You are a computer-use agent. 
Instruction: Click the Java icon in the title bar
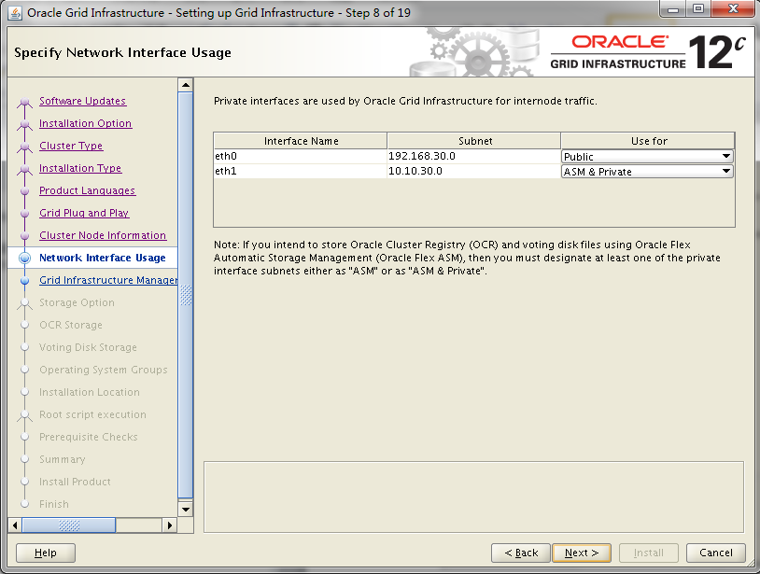pos(15,12)
